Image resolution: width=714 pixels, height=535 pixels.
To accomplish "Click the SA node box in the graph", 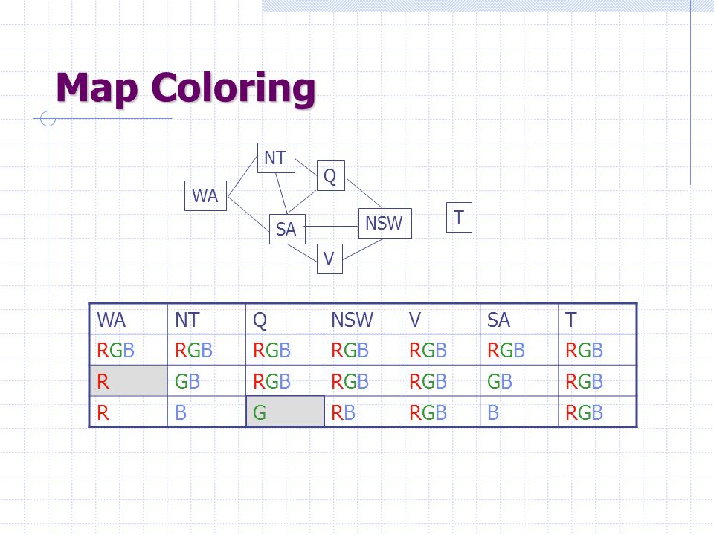I will [x=287, y=230].
